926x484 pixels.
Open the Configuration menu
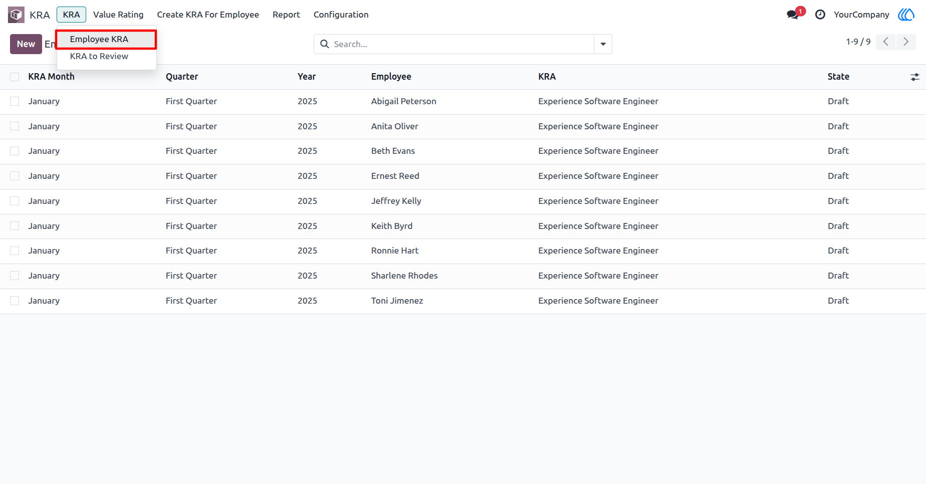[x=341, y=15]
